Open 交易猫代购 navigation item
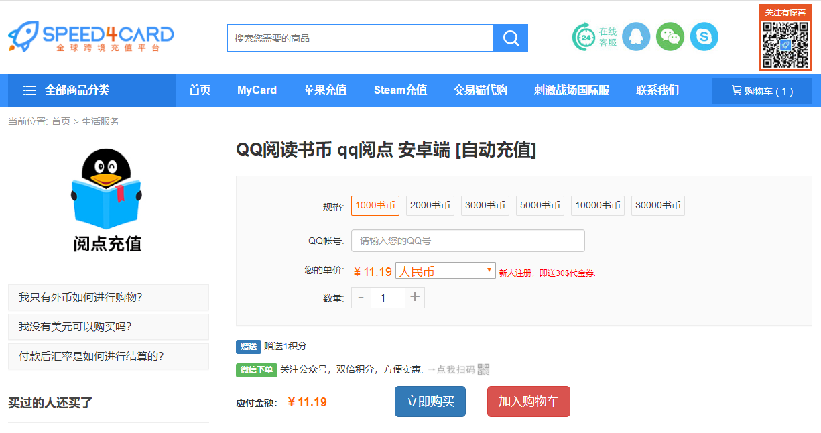Screen dimensions: 821x433 click(481, 90)
